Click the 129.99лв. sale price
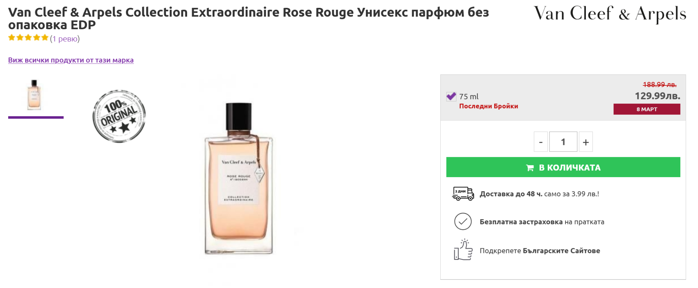Screen dimensions: 698x288 (657, 96)
